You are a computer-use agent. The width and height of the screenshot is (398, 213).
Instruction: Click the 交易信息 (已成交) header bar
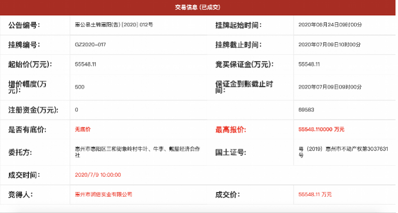click(198, 7)
